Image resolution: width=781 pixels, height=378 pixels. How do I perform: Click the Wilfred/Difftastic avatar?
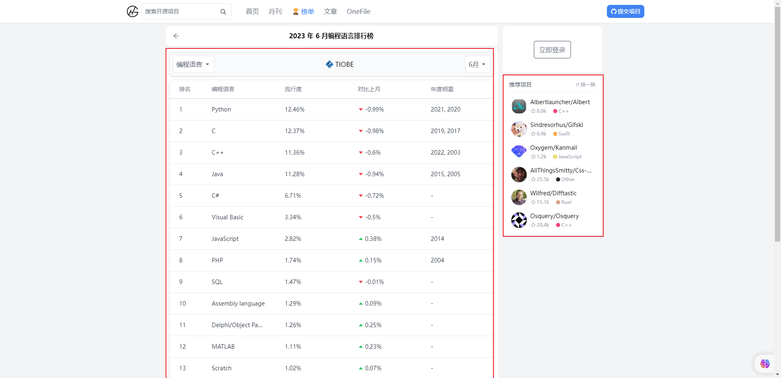click(x=519, y=197)
